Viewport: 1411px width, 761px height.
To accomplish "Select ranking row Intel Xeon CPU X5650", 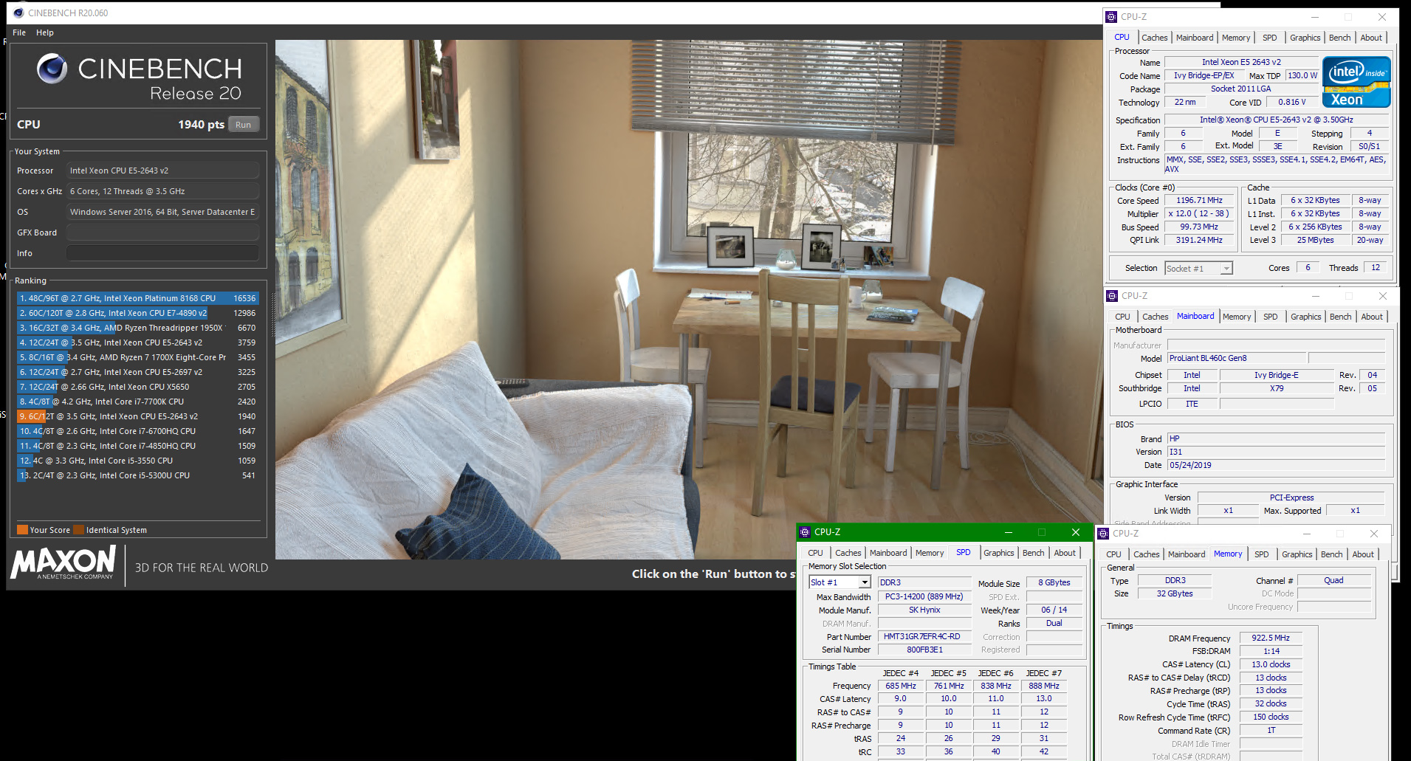I will pos(137,387).
